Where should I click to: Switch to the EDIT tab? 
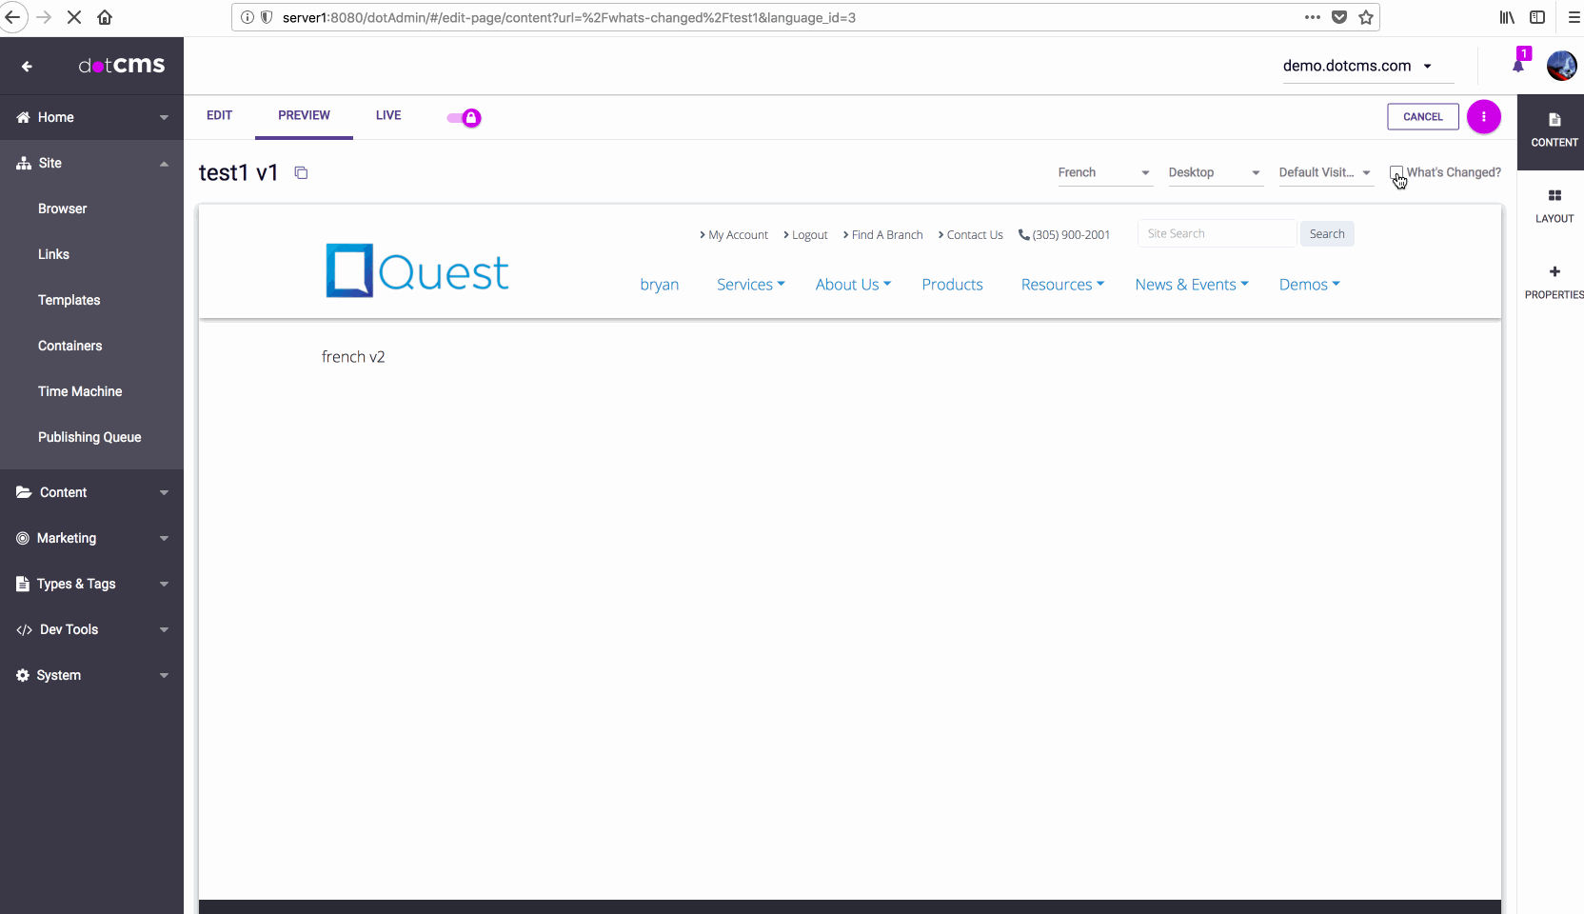click(219, 115)
